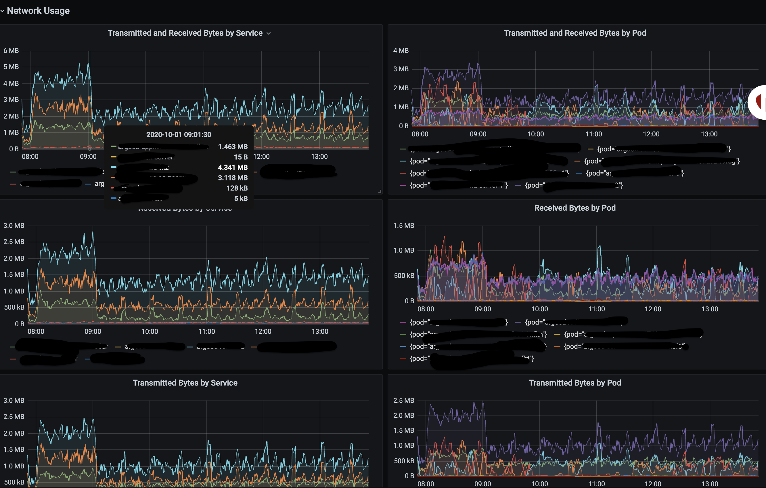
Task: Collapse the Network Usage row
Action: (3, 11)
